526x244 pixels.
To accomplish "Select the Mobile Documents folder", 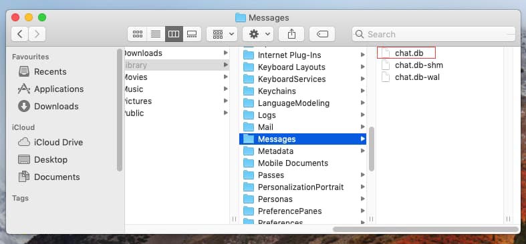I will click(x=303, y=163).
